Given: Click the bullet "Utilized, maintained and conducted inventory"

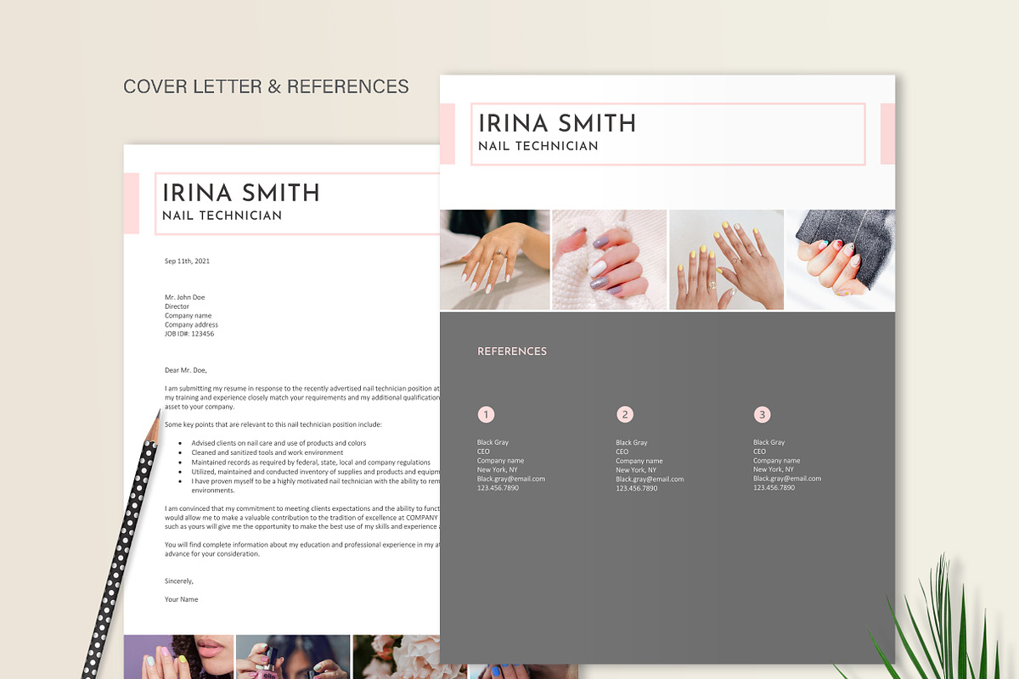Looking at the screenshot, I should 315,472.
